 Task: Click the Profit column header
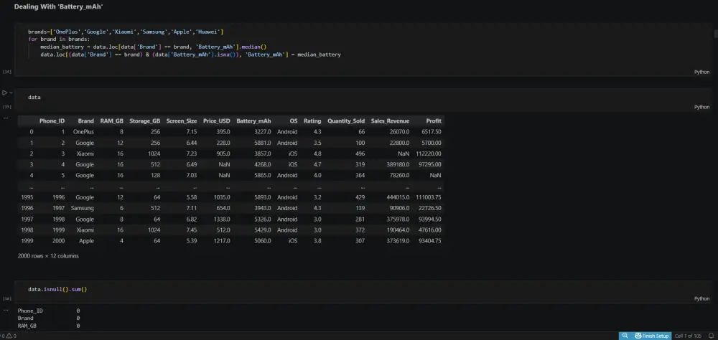click(x=434, y=121)
